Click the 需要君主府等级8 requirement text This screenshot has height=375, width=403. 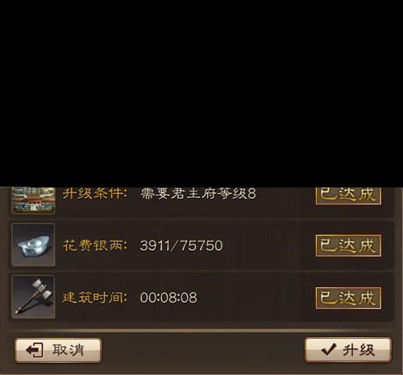pos(198,194)
